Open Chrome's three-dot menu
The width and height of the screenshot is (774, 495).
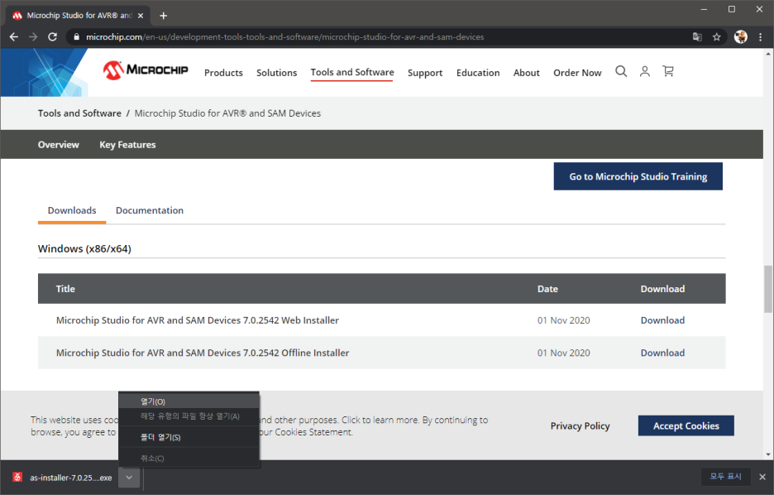point(760,37)
